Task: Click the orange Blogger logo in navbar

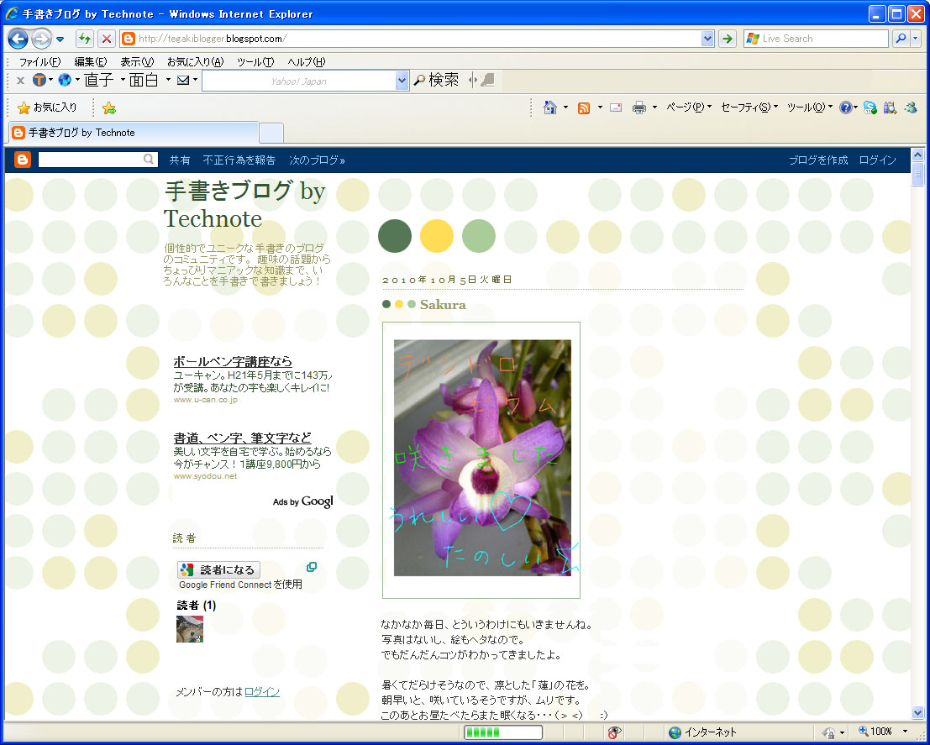Action: point(23,160)
